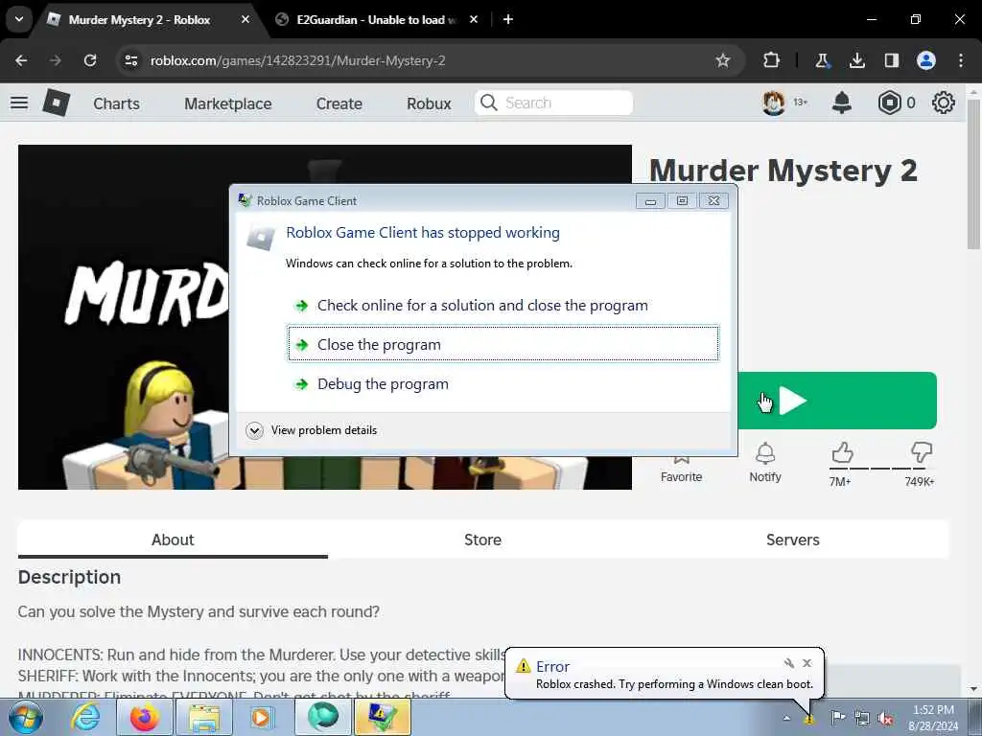Open Chrome three-dot menu
Viewport: 982px width, 736px height.
pos(961,60)
